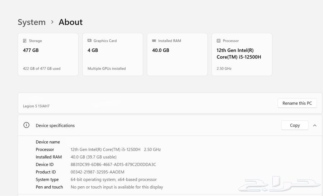This screenshot has height=196, width=323.
Task: Click the Processor chip icon
Action: (x=219, y=41)
